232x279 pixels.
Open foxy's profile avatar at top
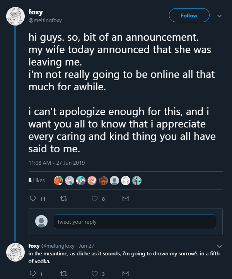[x=15, y=16]
